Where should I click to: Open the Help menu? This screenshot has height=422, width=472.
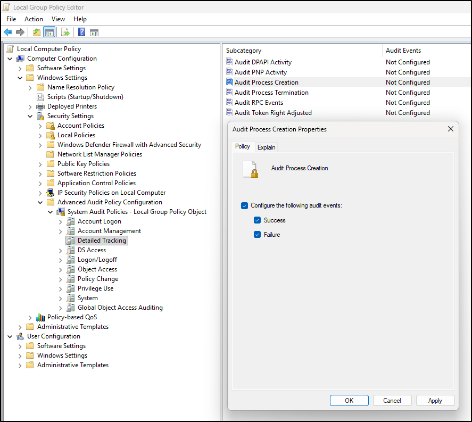(x=80, y=19)
